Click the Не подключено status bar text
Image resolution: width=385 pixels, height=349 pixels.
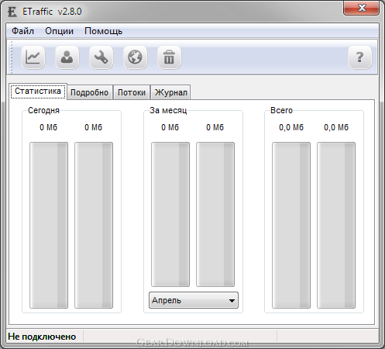(x=42, y=337)
